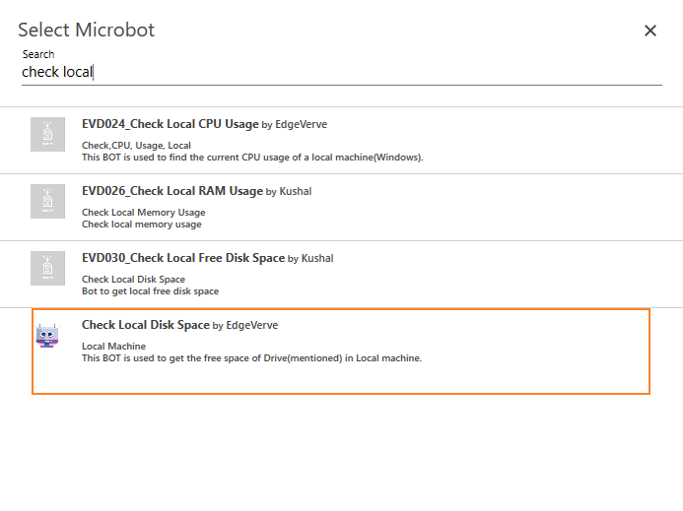Click the EVD026 Check Local RAM Usage bot icon

pyautogui.click(x=47, y=201)
